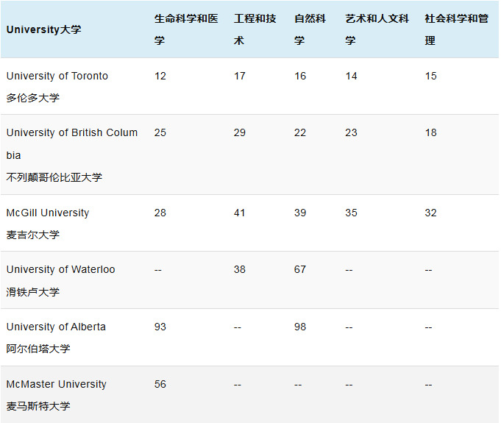Click the University大学 column header
Screen dimensions: 501x423
tap(43, 30)
